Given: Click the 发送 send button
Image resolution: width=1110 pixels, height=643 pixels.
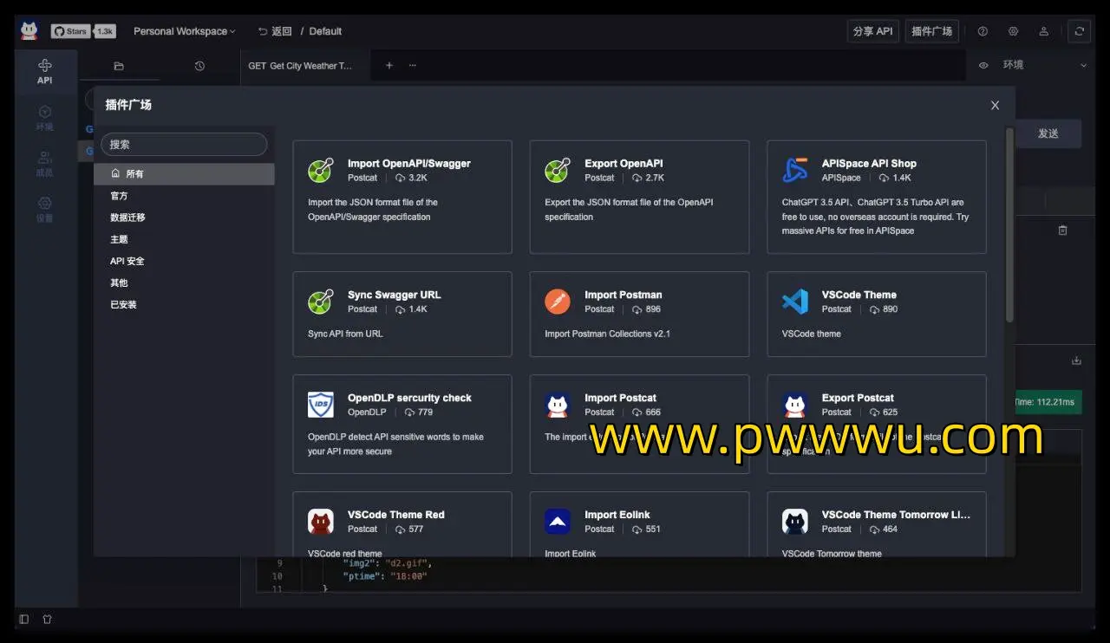Looking at the screenshot, I should 1048,133.
